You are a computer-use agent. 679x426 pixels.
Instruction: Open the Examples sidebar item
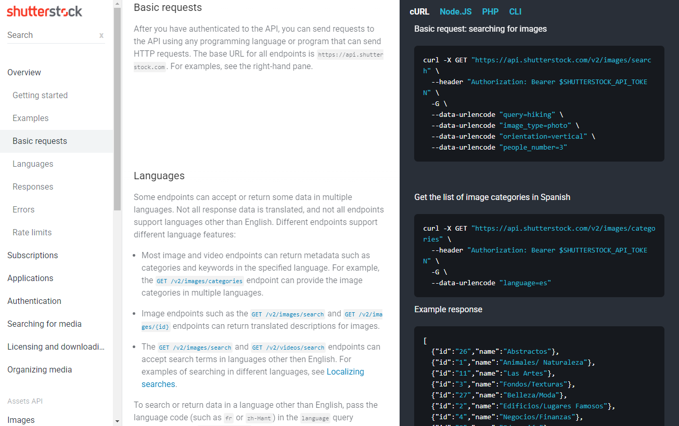(x=31, y=118)
